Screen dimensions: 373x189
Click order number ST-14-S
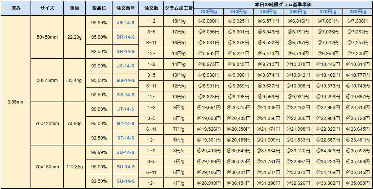pos(126,138)
